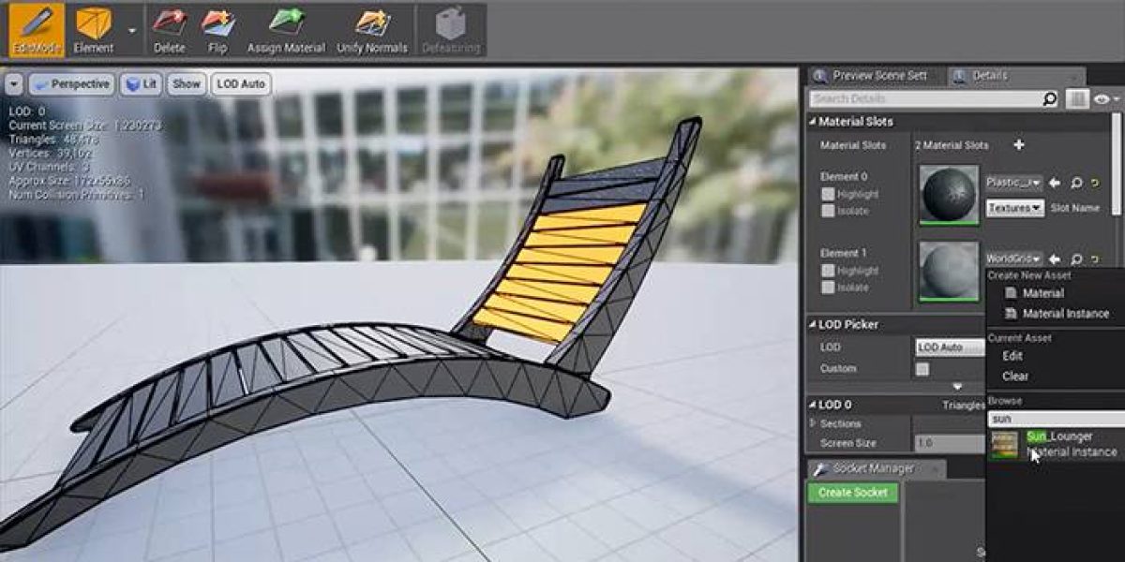This screenshot has width=1125, height=562.
Task: Check Isolate for Element 1
Action: [828, 288]
